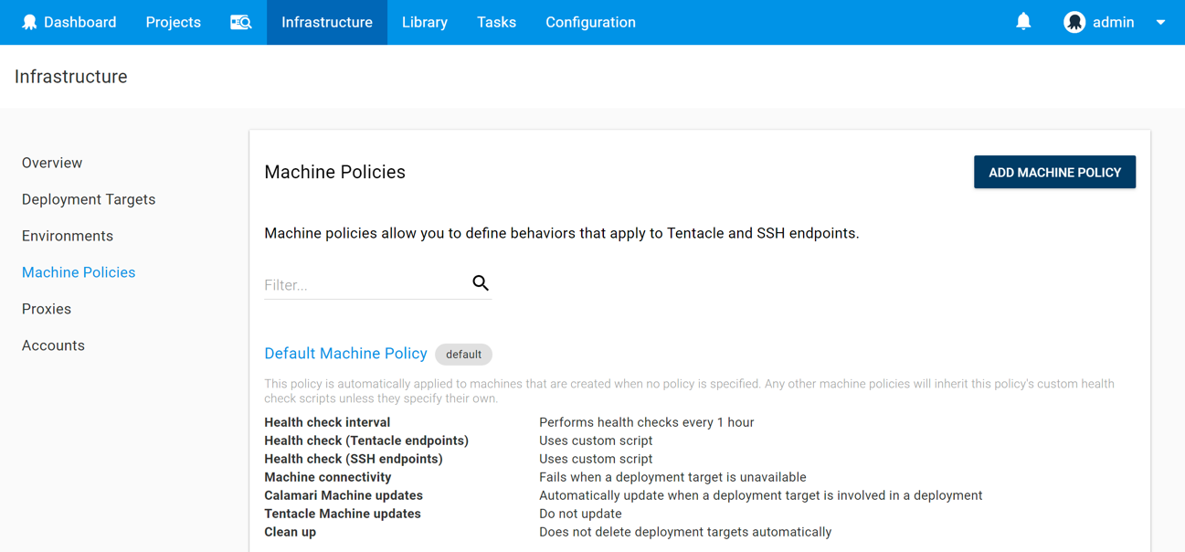The width and height of the screenshot is (1185, 552).
Task: Click into the Filter input field
Action: 365,285
